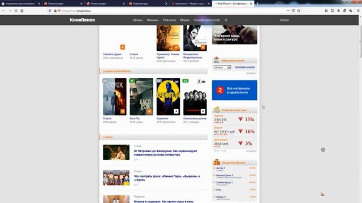Dismiss the floating gray close circle

pos(323,150)
